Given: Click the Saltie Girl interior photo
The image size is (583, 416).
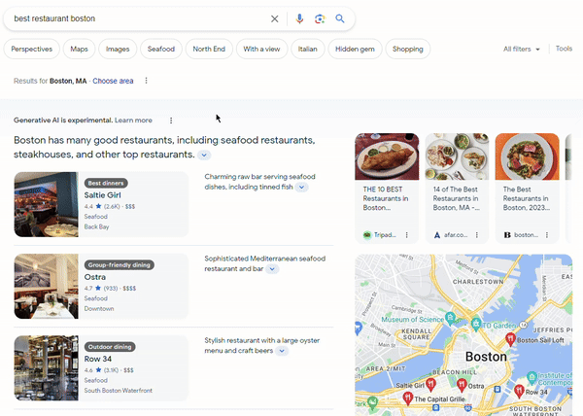Looking at the screenshot, I should [x=46, y=204].
